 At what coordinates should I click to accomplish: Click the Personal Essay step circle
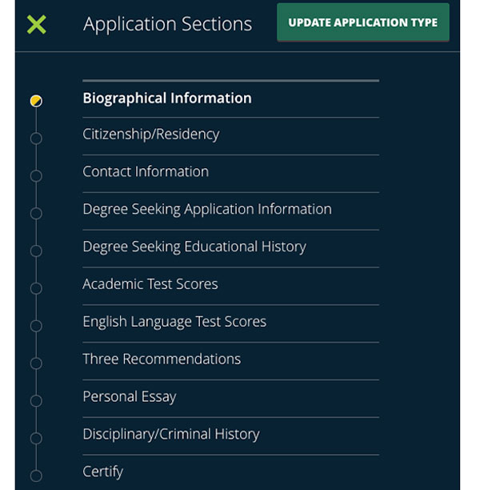click(x=36, y=401)
